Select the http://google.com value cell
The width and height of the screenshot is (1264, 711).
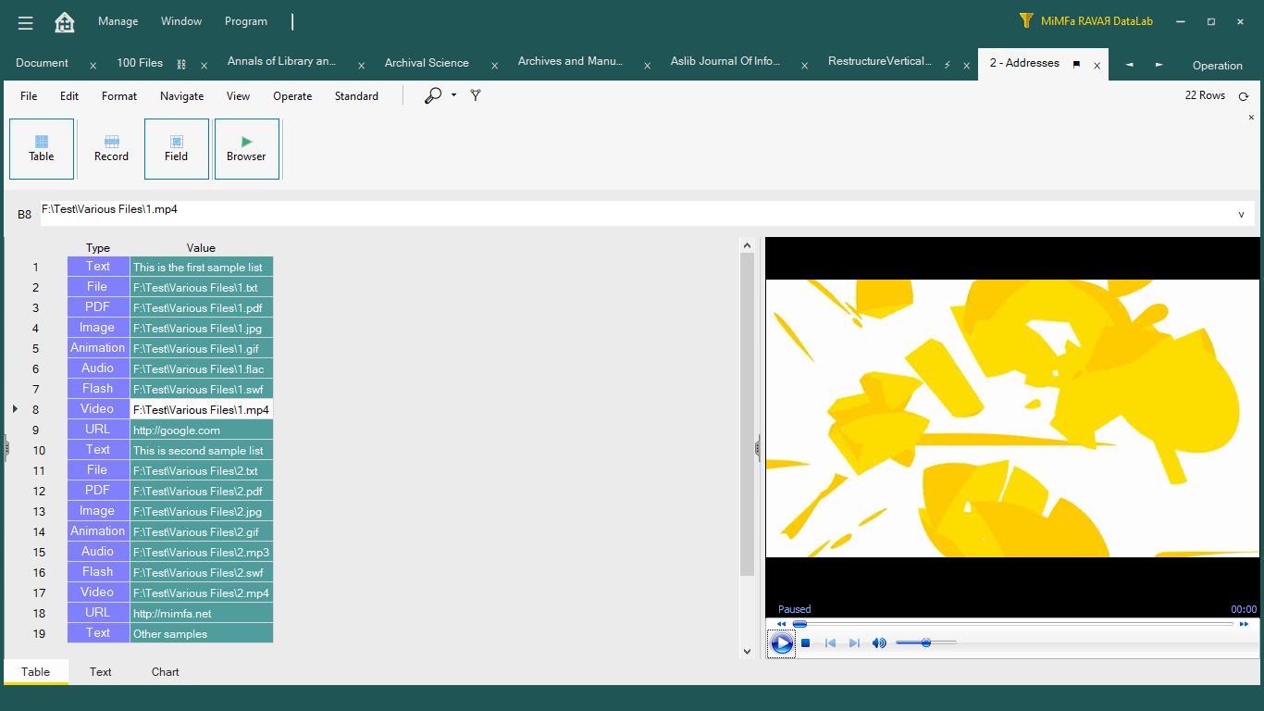pos(201,430)
